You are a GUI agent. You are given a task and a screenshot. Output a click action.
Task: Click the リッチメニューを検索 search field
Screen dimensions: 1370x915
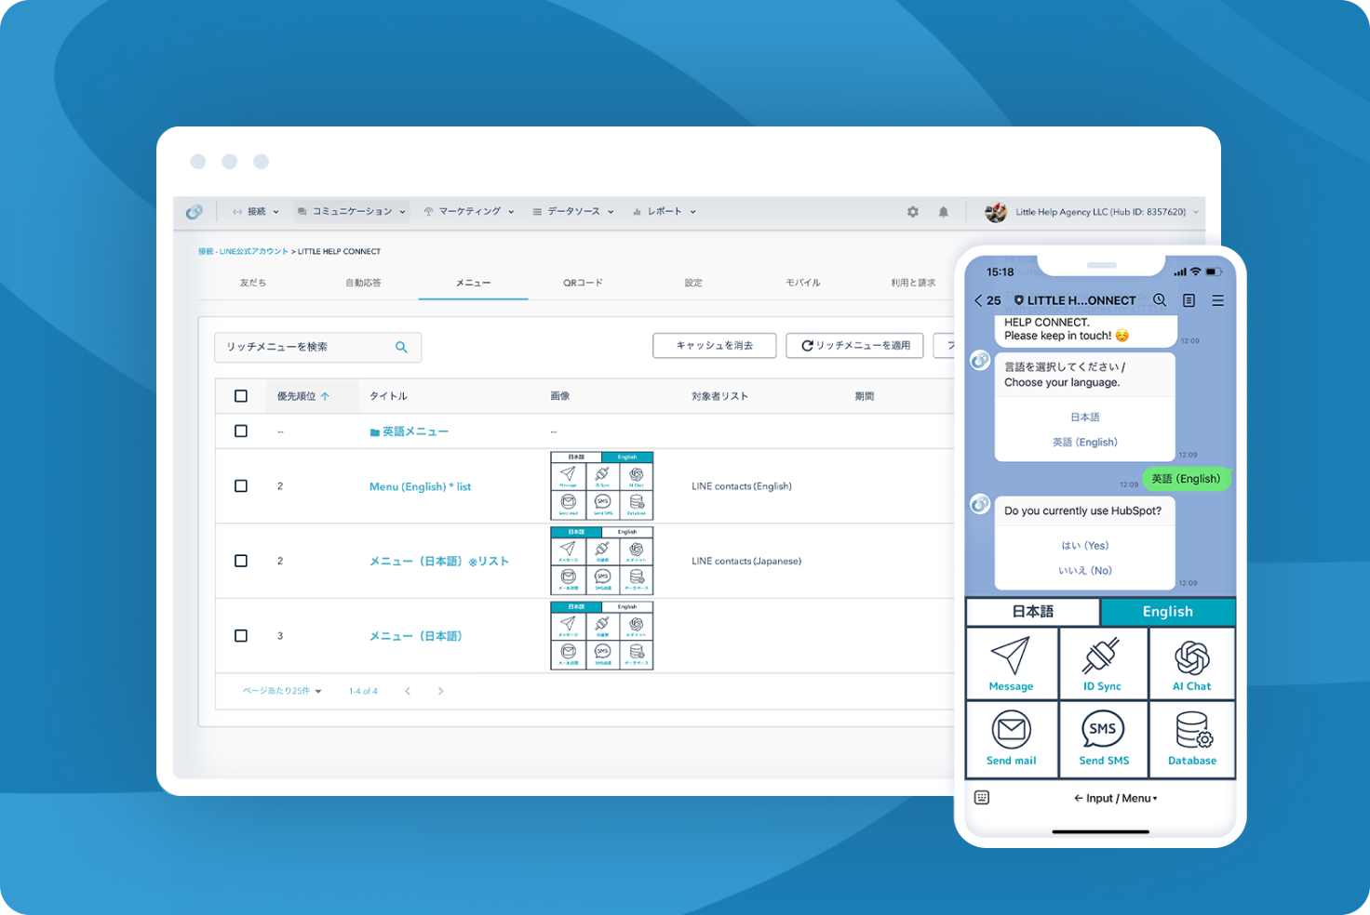coord(307,347)
